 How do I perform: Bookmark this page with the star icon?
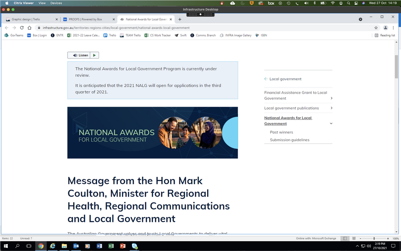coord(376,27)
